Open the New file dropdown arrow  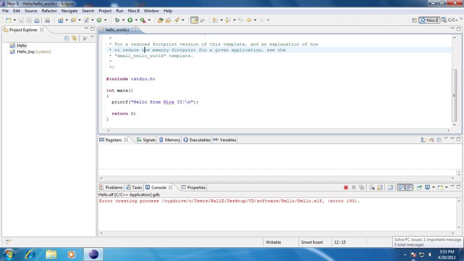click(x=14, y=20)
